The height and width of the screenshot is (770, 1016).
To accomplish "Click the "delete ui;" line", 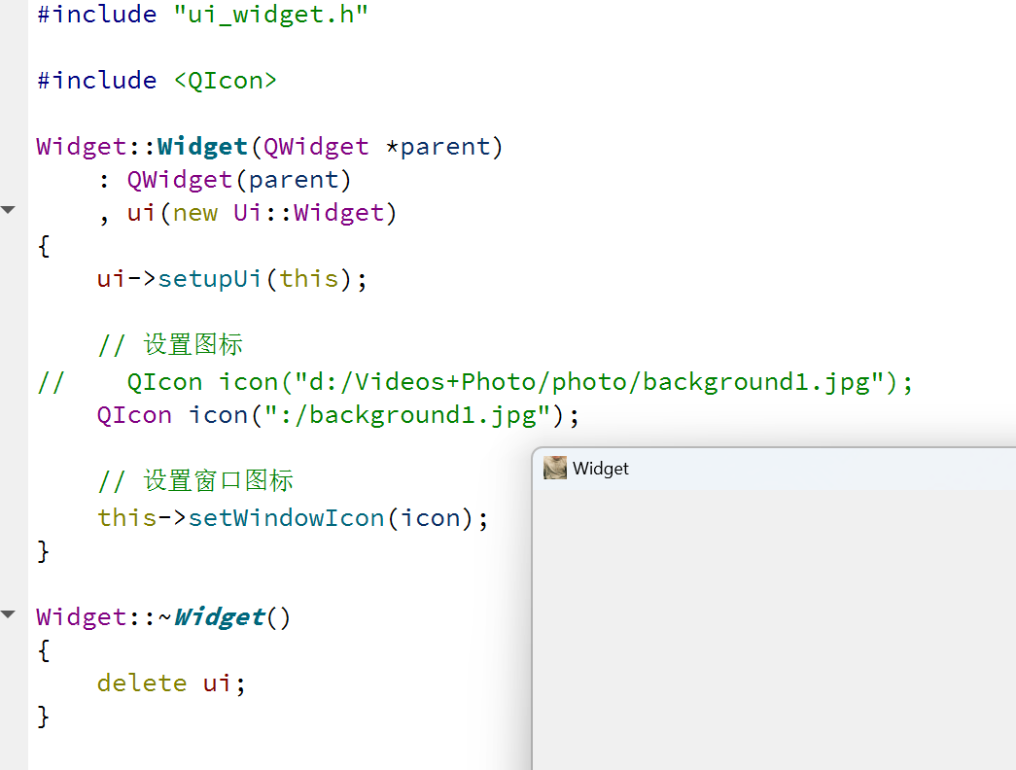I will pos(171,683).
